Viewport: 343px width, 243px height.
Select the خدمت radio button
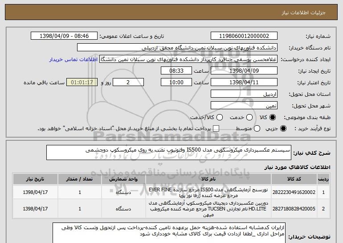point(249,118)
